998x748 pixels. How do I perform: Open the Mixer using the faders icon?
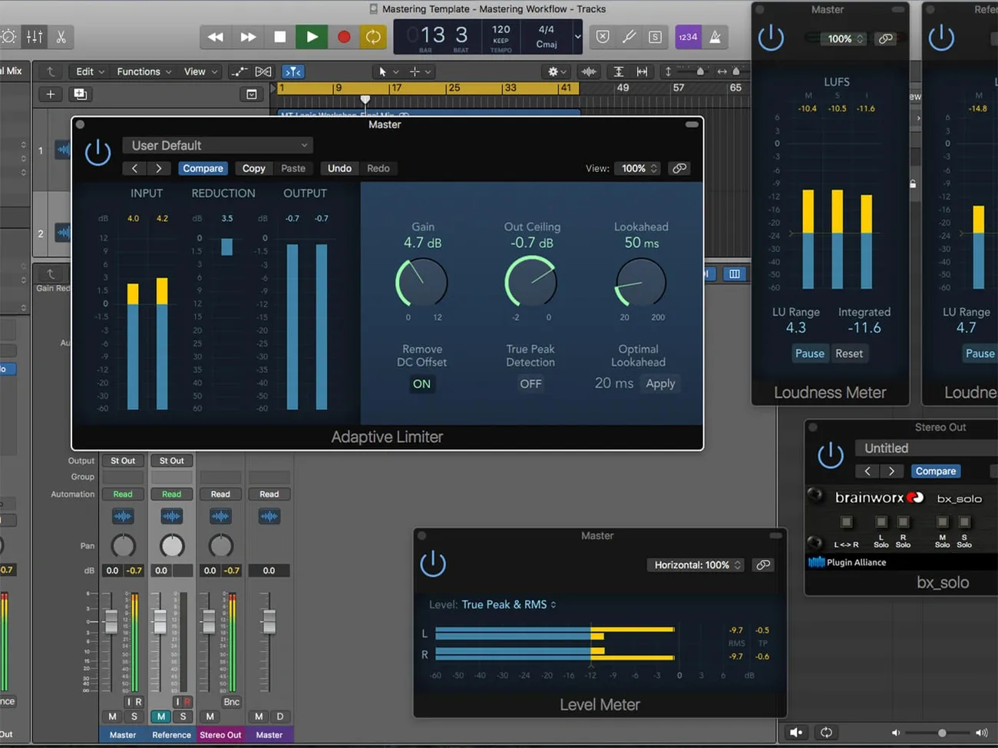click(x=34, y=36)
